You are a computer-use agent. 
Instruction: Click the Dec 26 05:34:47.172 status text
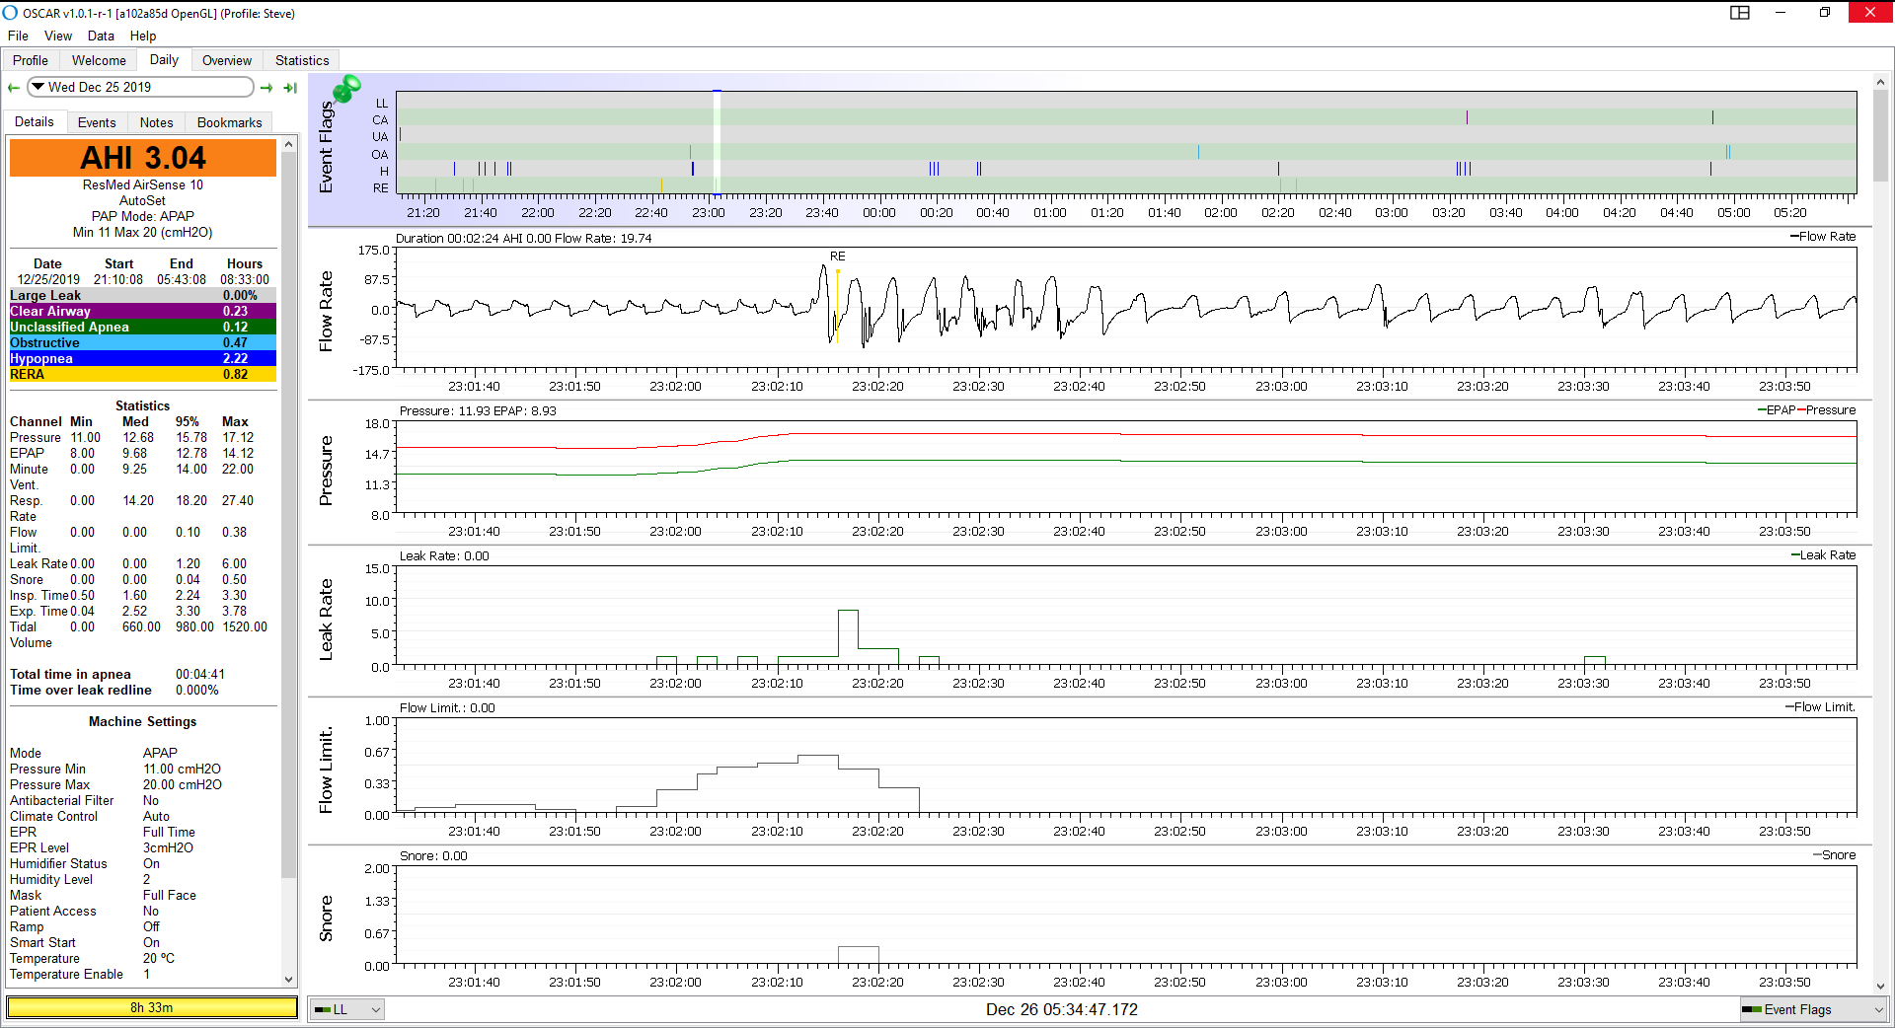[1062, 1009]
